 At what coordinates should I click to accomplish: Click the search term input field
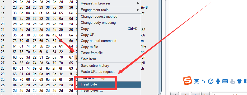230,94
